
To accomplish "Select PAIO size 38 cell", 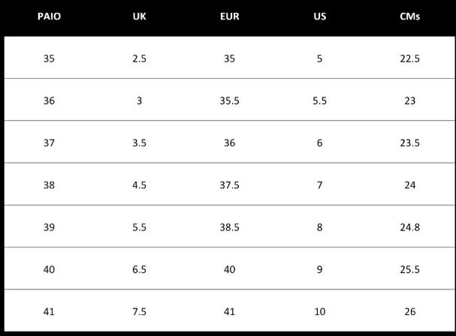I will (49, 184).
